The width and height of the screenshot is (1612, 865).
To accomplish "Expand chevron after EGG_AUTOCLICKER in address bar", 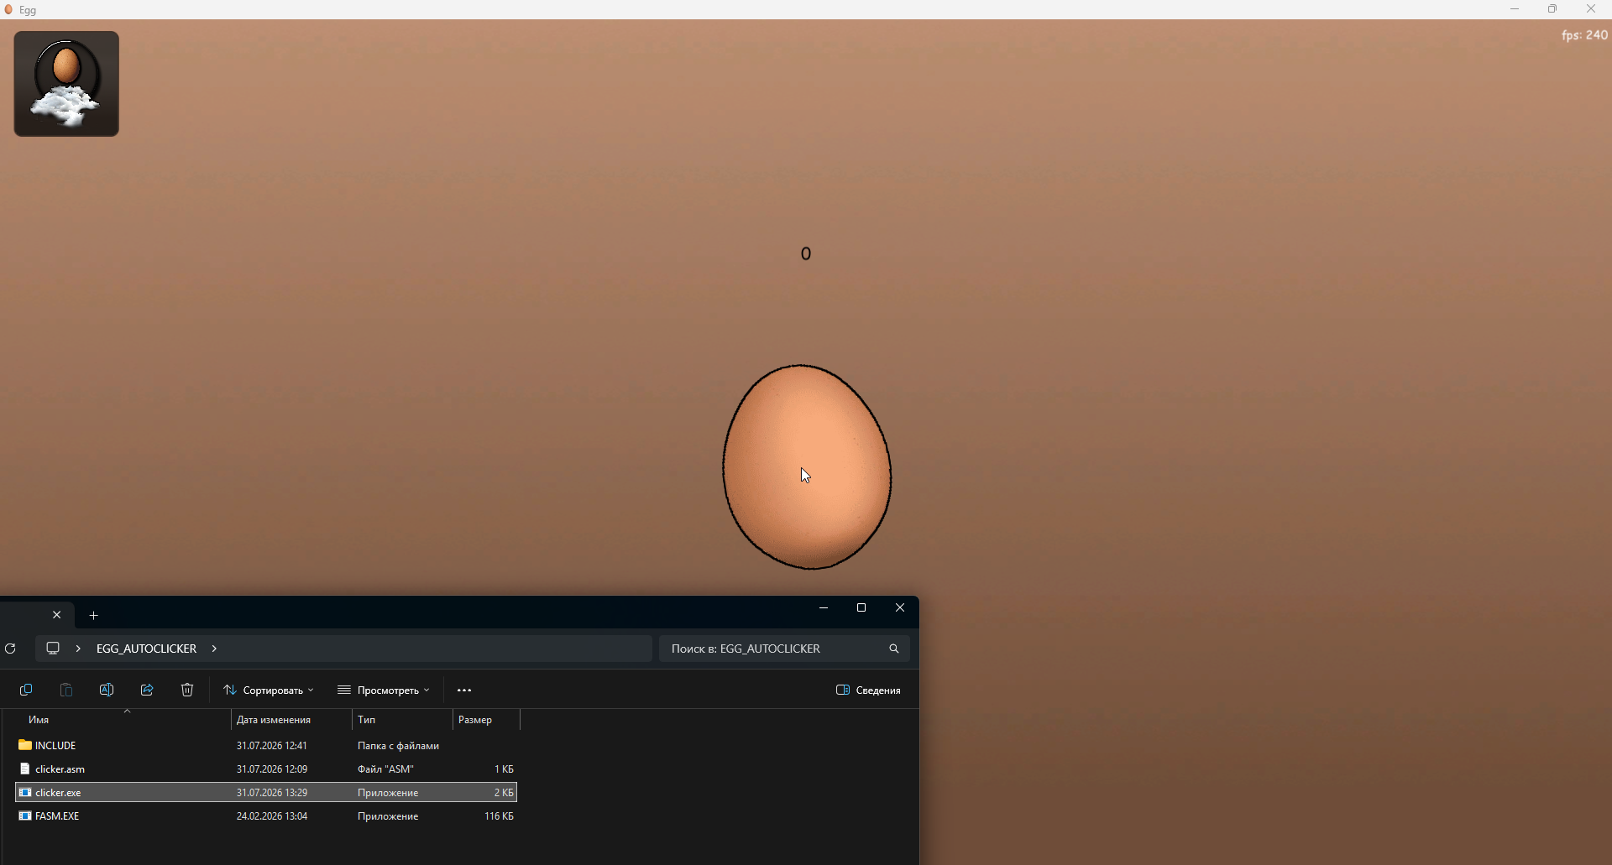I will click(215, 649).
